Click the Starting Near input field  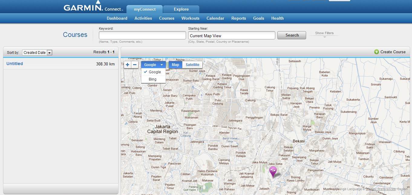click(x=231, y=35)
